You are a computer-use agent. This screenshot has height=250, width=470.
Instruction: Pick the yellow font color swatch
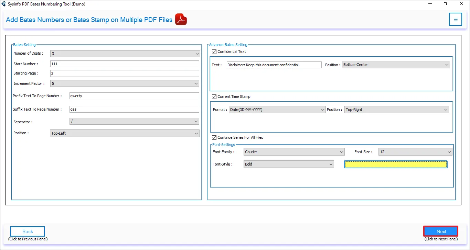(396, 164)
